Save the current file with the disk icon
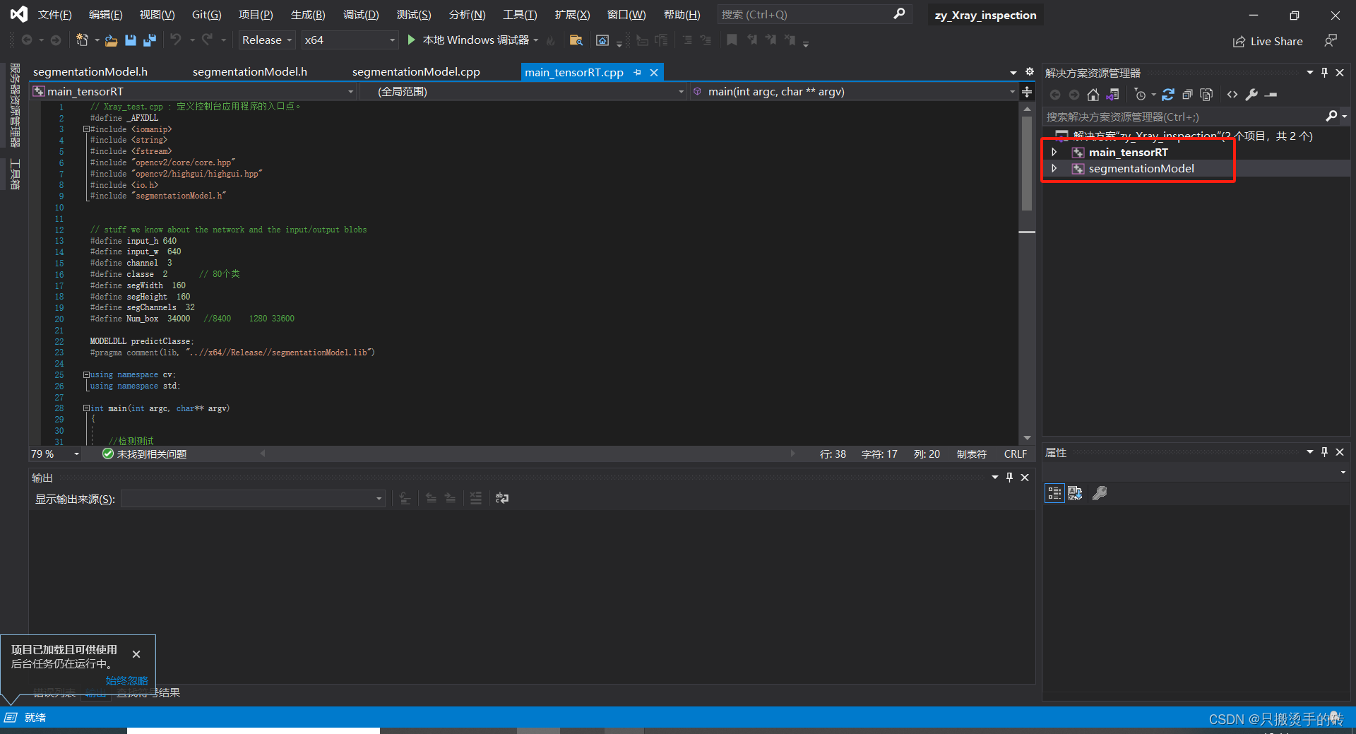 tap(131, 40)
